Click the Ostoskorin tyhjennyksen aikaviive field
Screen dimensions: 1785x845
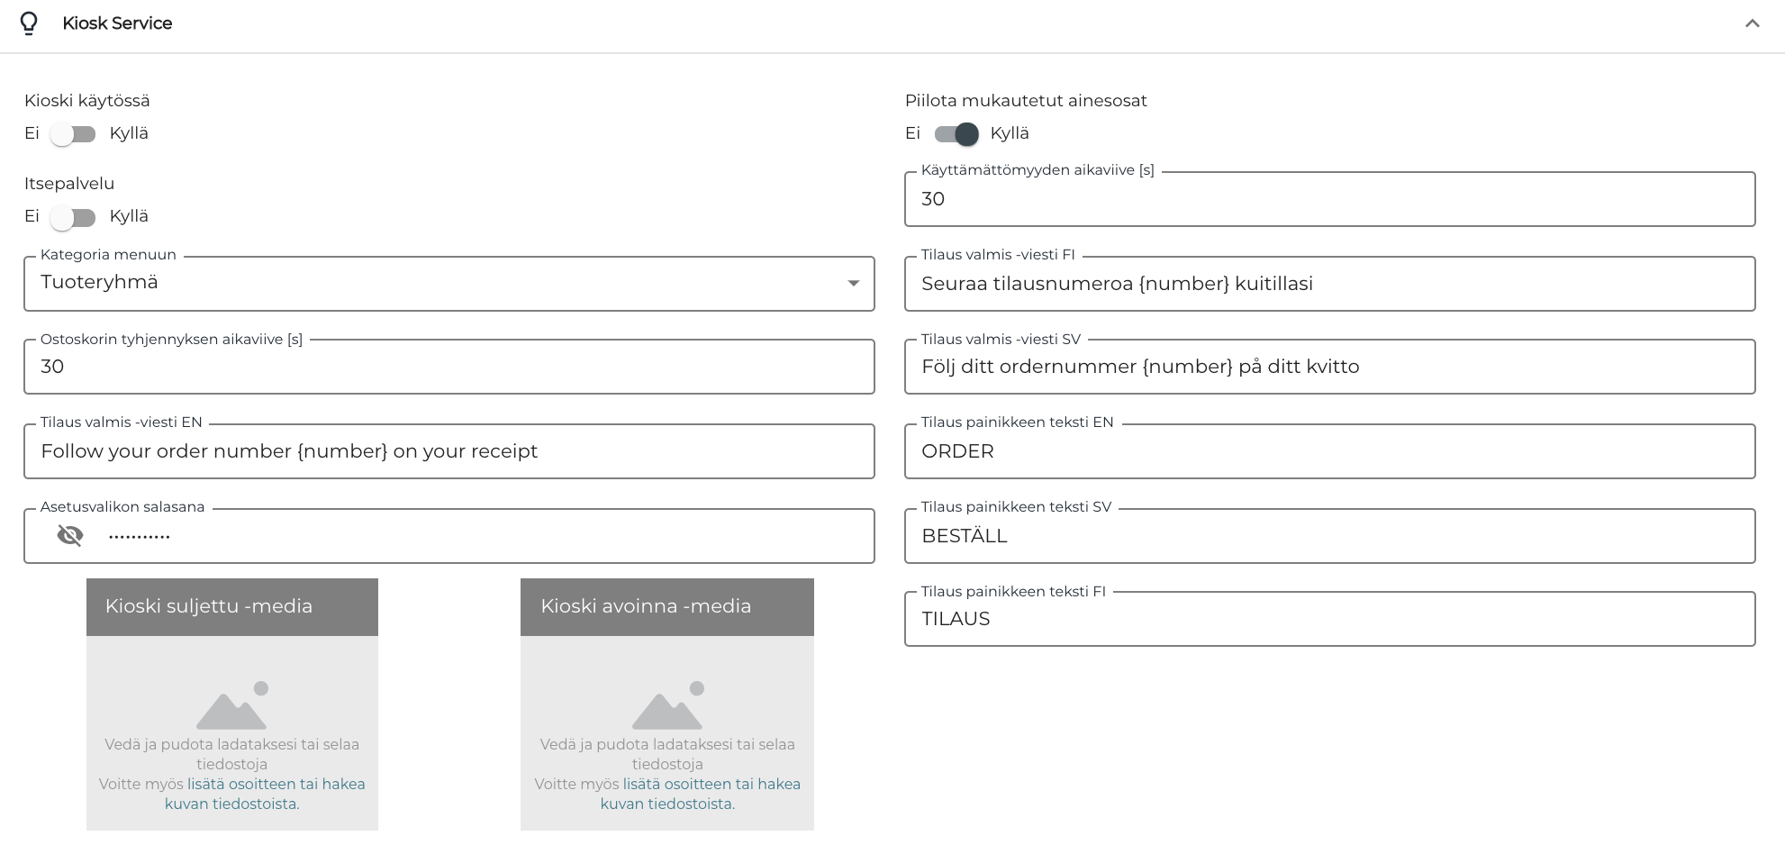[449, 367]
